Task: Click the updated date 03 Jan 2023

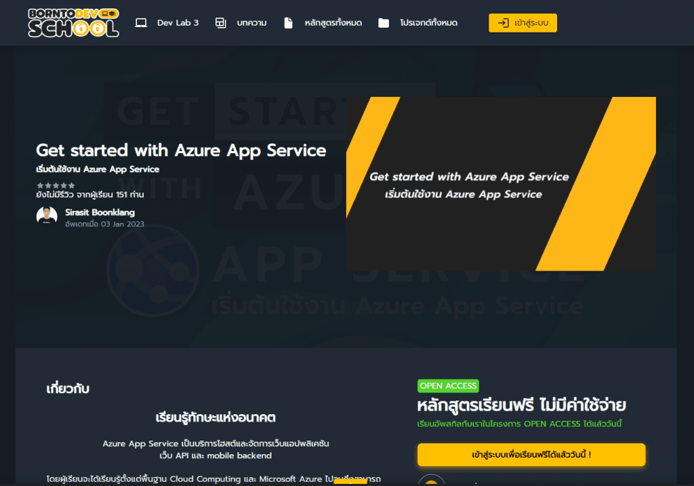Action: point(104,224)
